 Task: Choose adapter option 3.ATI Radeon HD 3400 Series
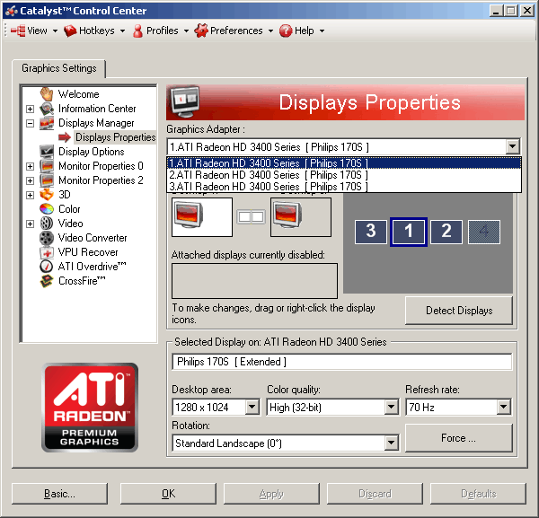[344, 187]
